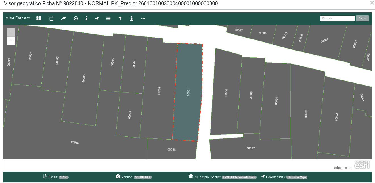Click the circular target icon
This screenshot has width=375, height=183.
(x=76, y=18)
